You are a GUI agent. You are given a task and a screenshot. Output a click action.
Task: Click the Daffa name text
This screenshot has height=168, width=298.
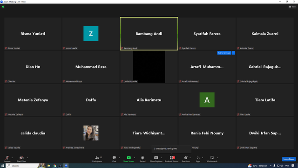coord(91,100)
